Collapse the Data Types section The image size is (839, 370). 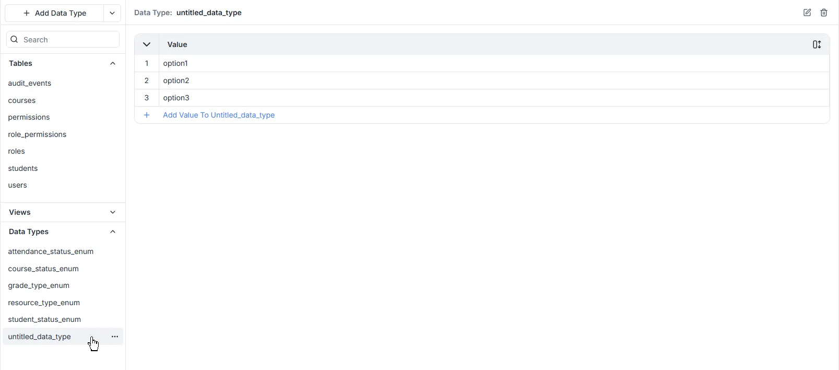113,232
